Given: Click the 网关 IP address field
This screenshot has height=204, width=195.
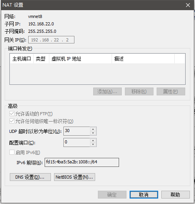Looking at the screenshot, I should [x=51, y=40].
